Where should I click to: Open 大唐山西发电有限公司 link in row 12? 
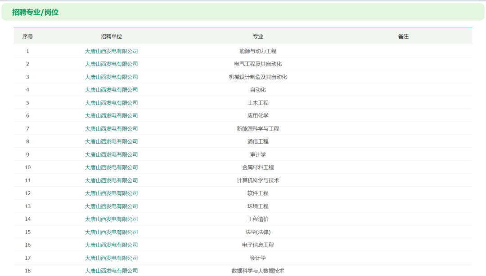[x=111, y=193]
